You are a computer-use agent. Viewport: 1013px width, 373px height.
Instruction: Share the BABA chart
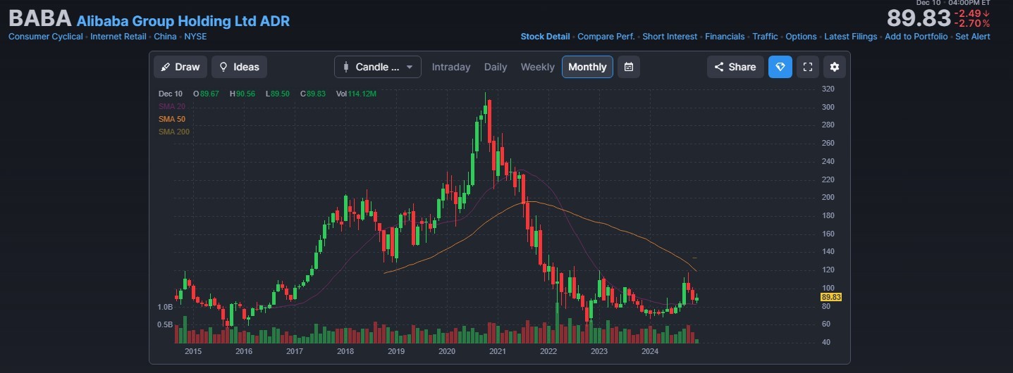click(735, 67)
